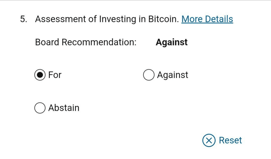Click the Board Recommendation label
271x159 pixels.
coord(86,42)
